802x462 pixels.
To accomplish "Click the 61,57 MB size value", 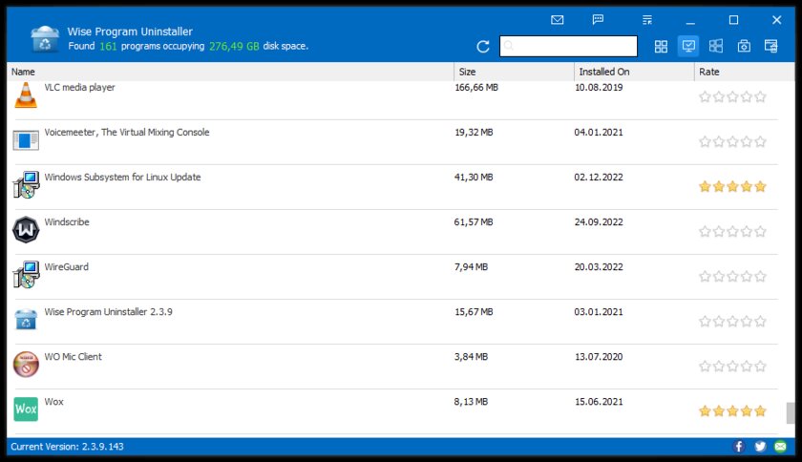I will click(474, 222).
